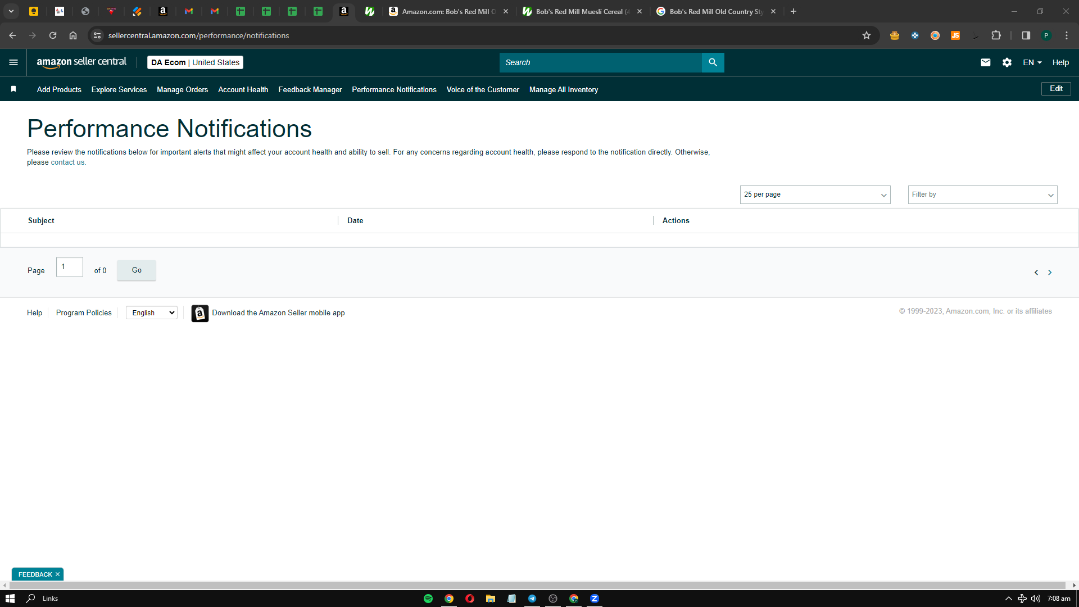The height and width of the screenshot is (607, 1079).
Task: Open the browser extensions puzzle icon
Action: (996, 35)
